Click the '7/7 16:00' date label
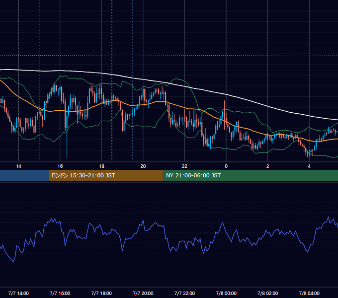 (x=60, y=293)
